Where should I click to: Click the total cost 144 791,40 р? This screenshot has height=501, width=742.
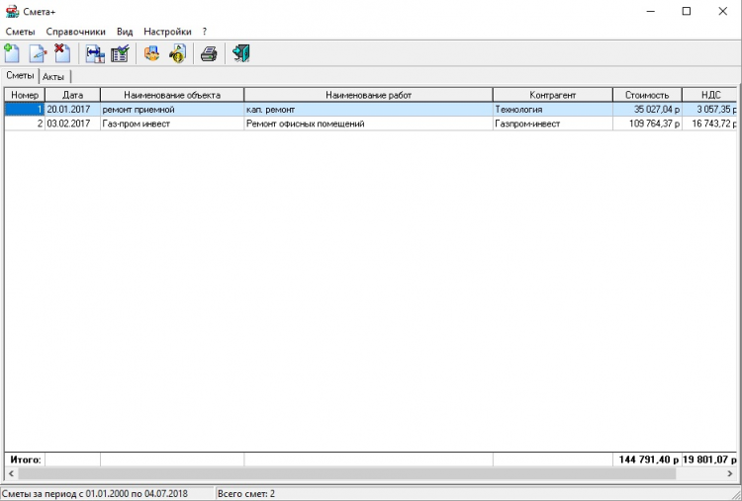tap(647, 459)
